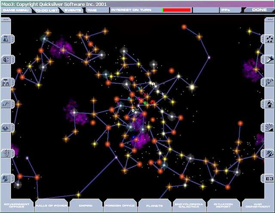Image resolution: width=275 pixels, height=213 pixels.
Task: Click the blank field left of IFPs
Action: (206, 10)
